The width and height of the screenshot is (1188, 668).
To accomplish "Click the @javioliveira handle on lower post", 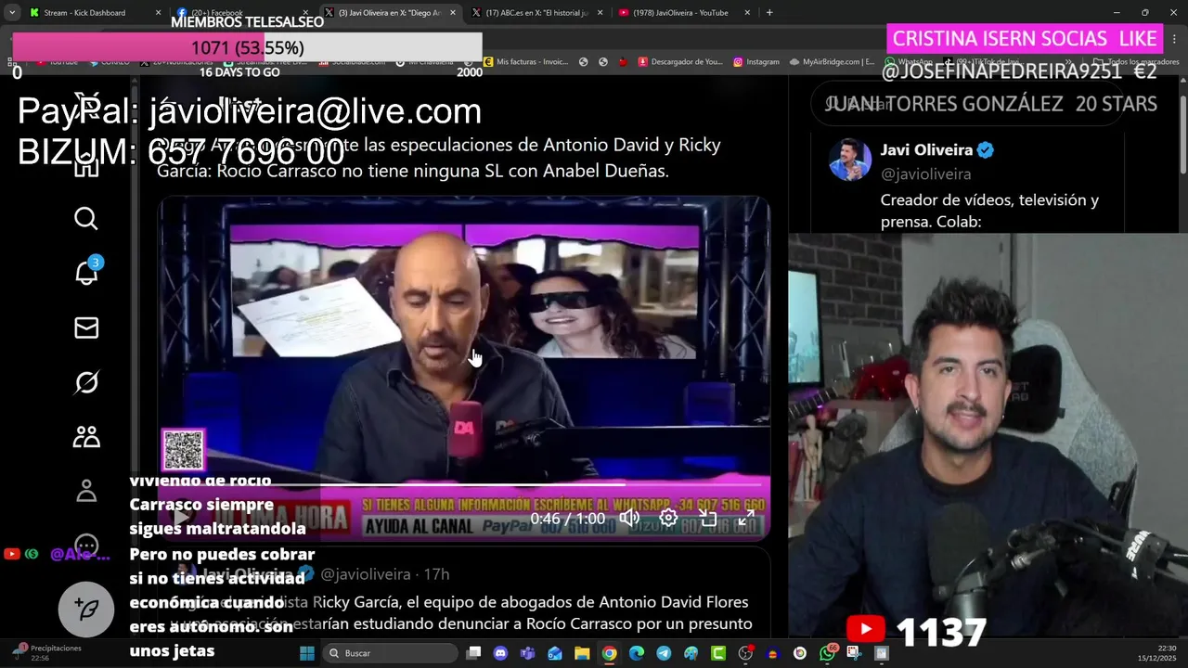I will click(366, 574).
